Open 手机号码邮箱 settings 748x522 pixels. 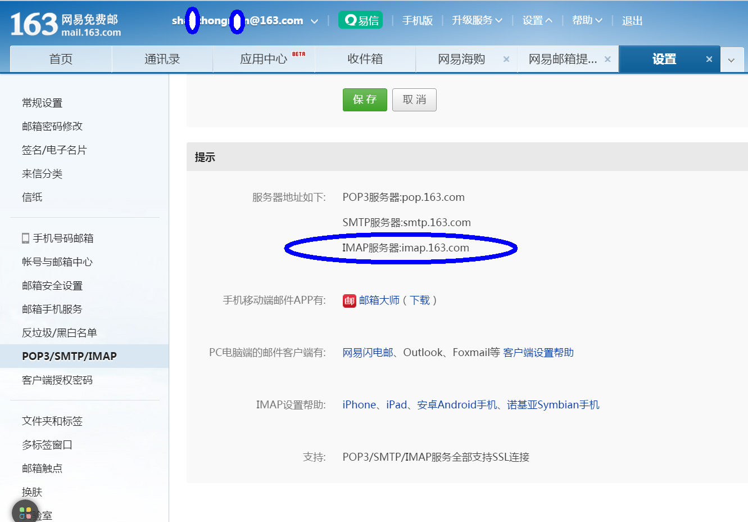tap(63, 238)
